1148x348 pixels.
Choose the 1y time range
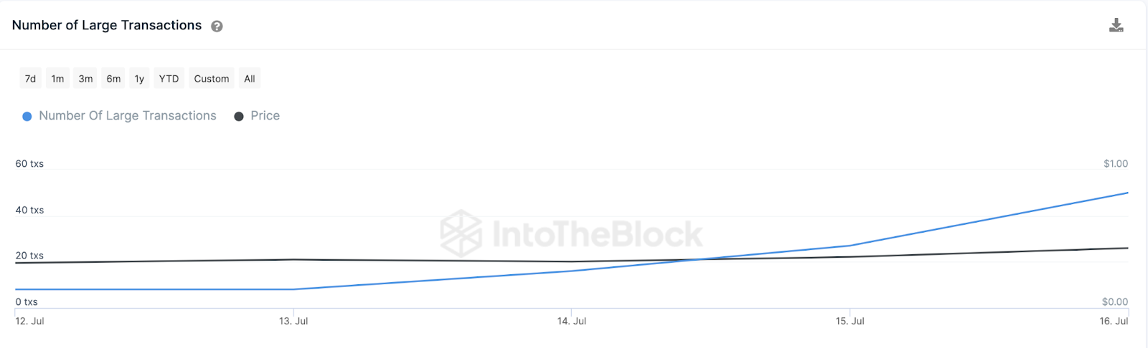coord(139,79)
